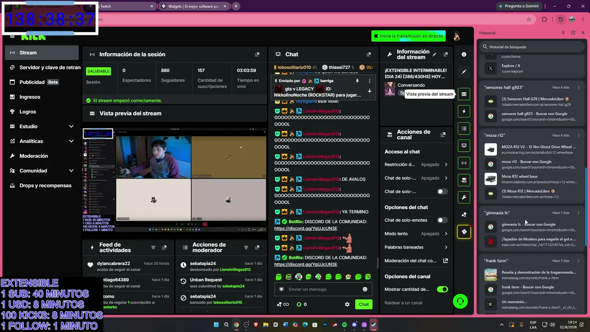Open the info icon in the right toolbar

[464, 54]
